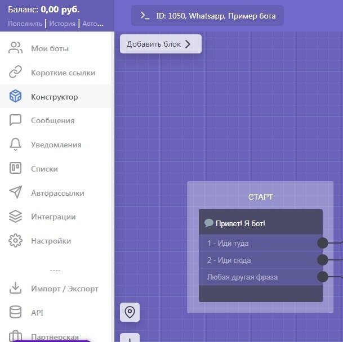Open Сообщения section
This screenshot has height=342, width=343.
(56, 120)
